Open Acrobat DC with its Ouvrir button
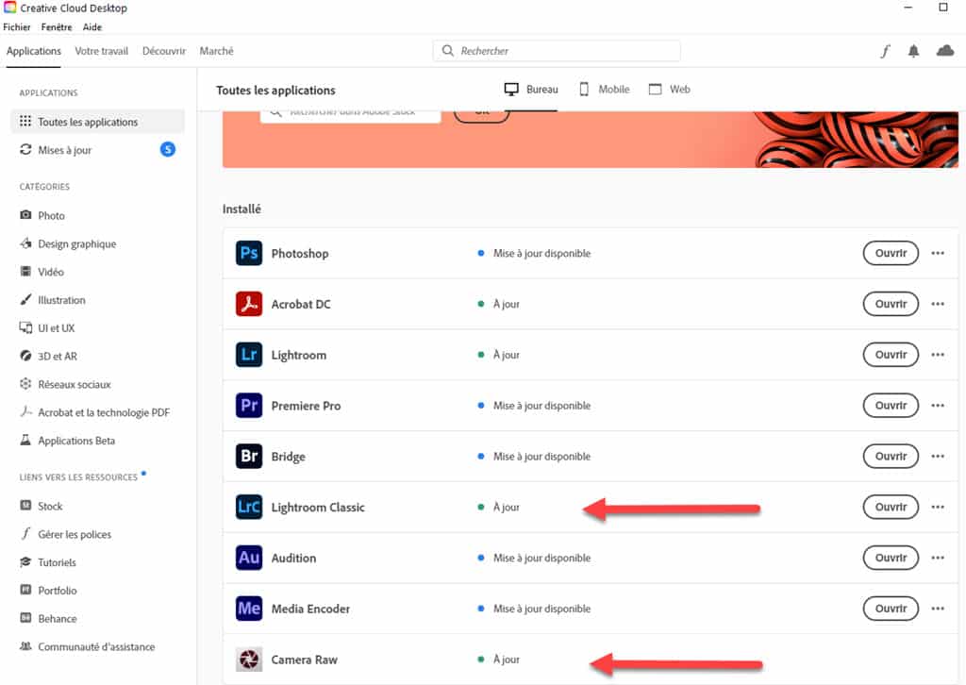The width and height of the screenshot is (966, 685). 891,304
